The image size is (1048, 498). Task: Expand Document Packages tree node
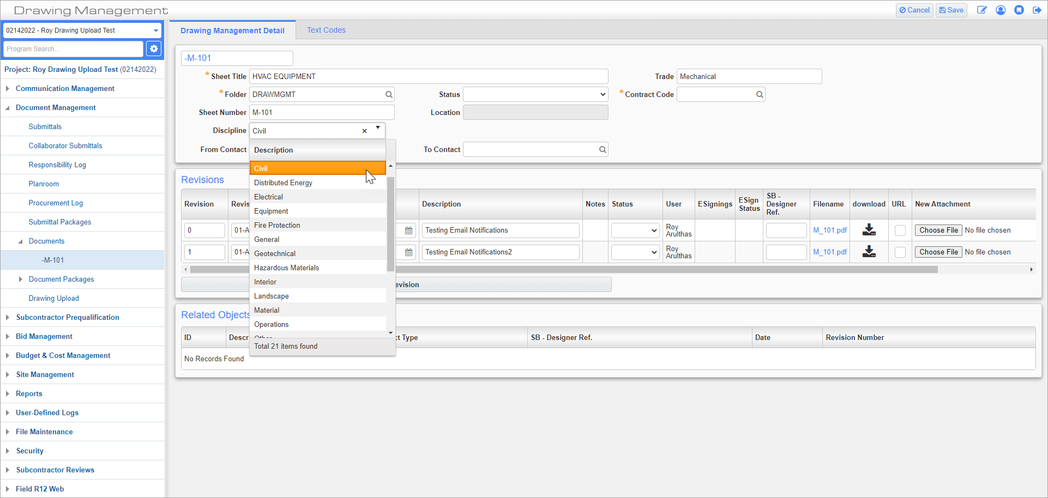[x=21, y=280]
